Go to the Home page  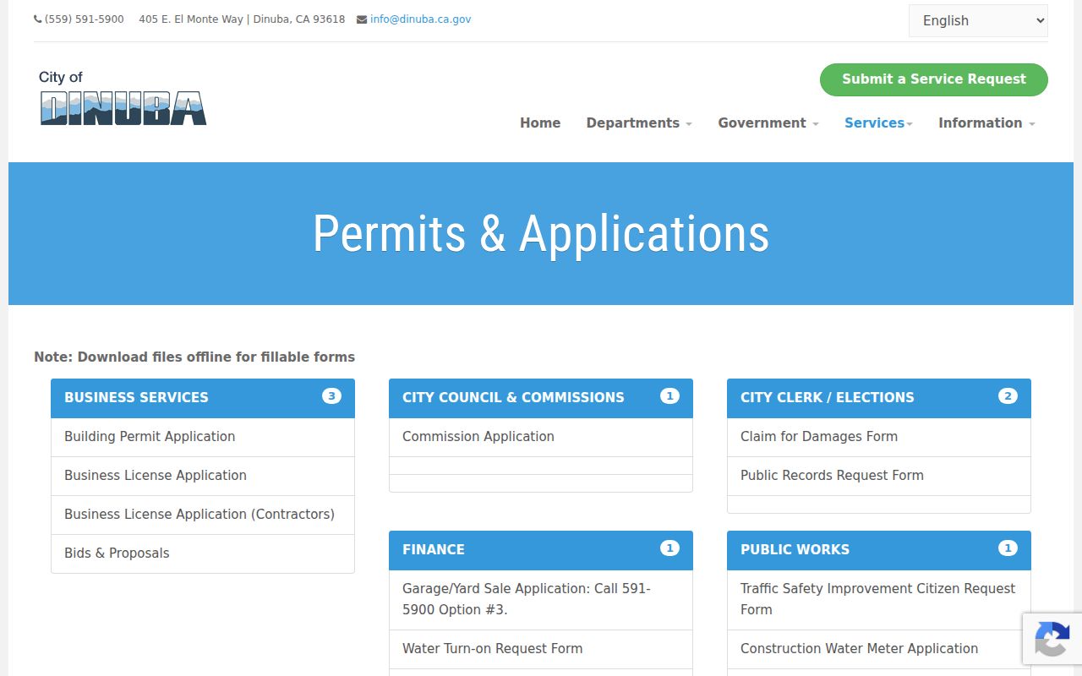540,123
